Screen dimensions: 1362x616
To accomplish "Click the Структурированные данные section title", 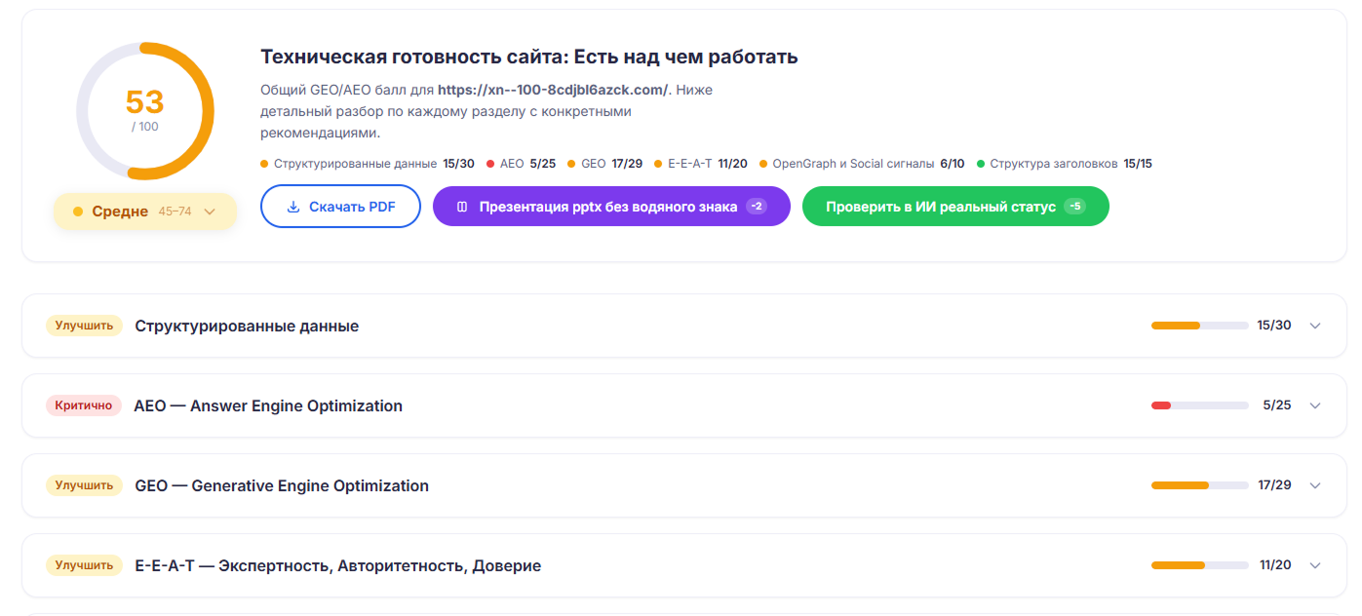I will [247, 327].
